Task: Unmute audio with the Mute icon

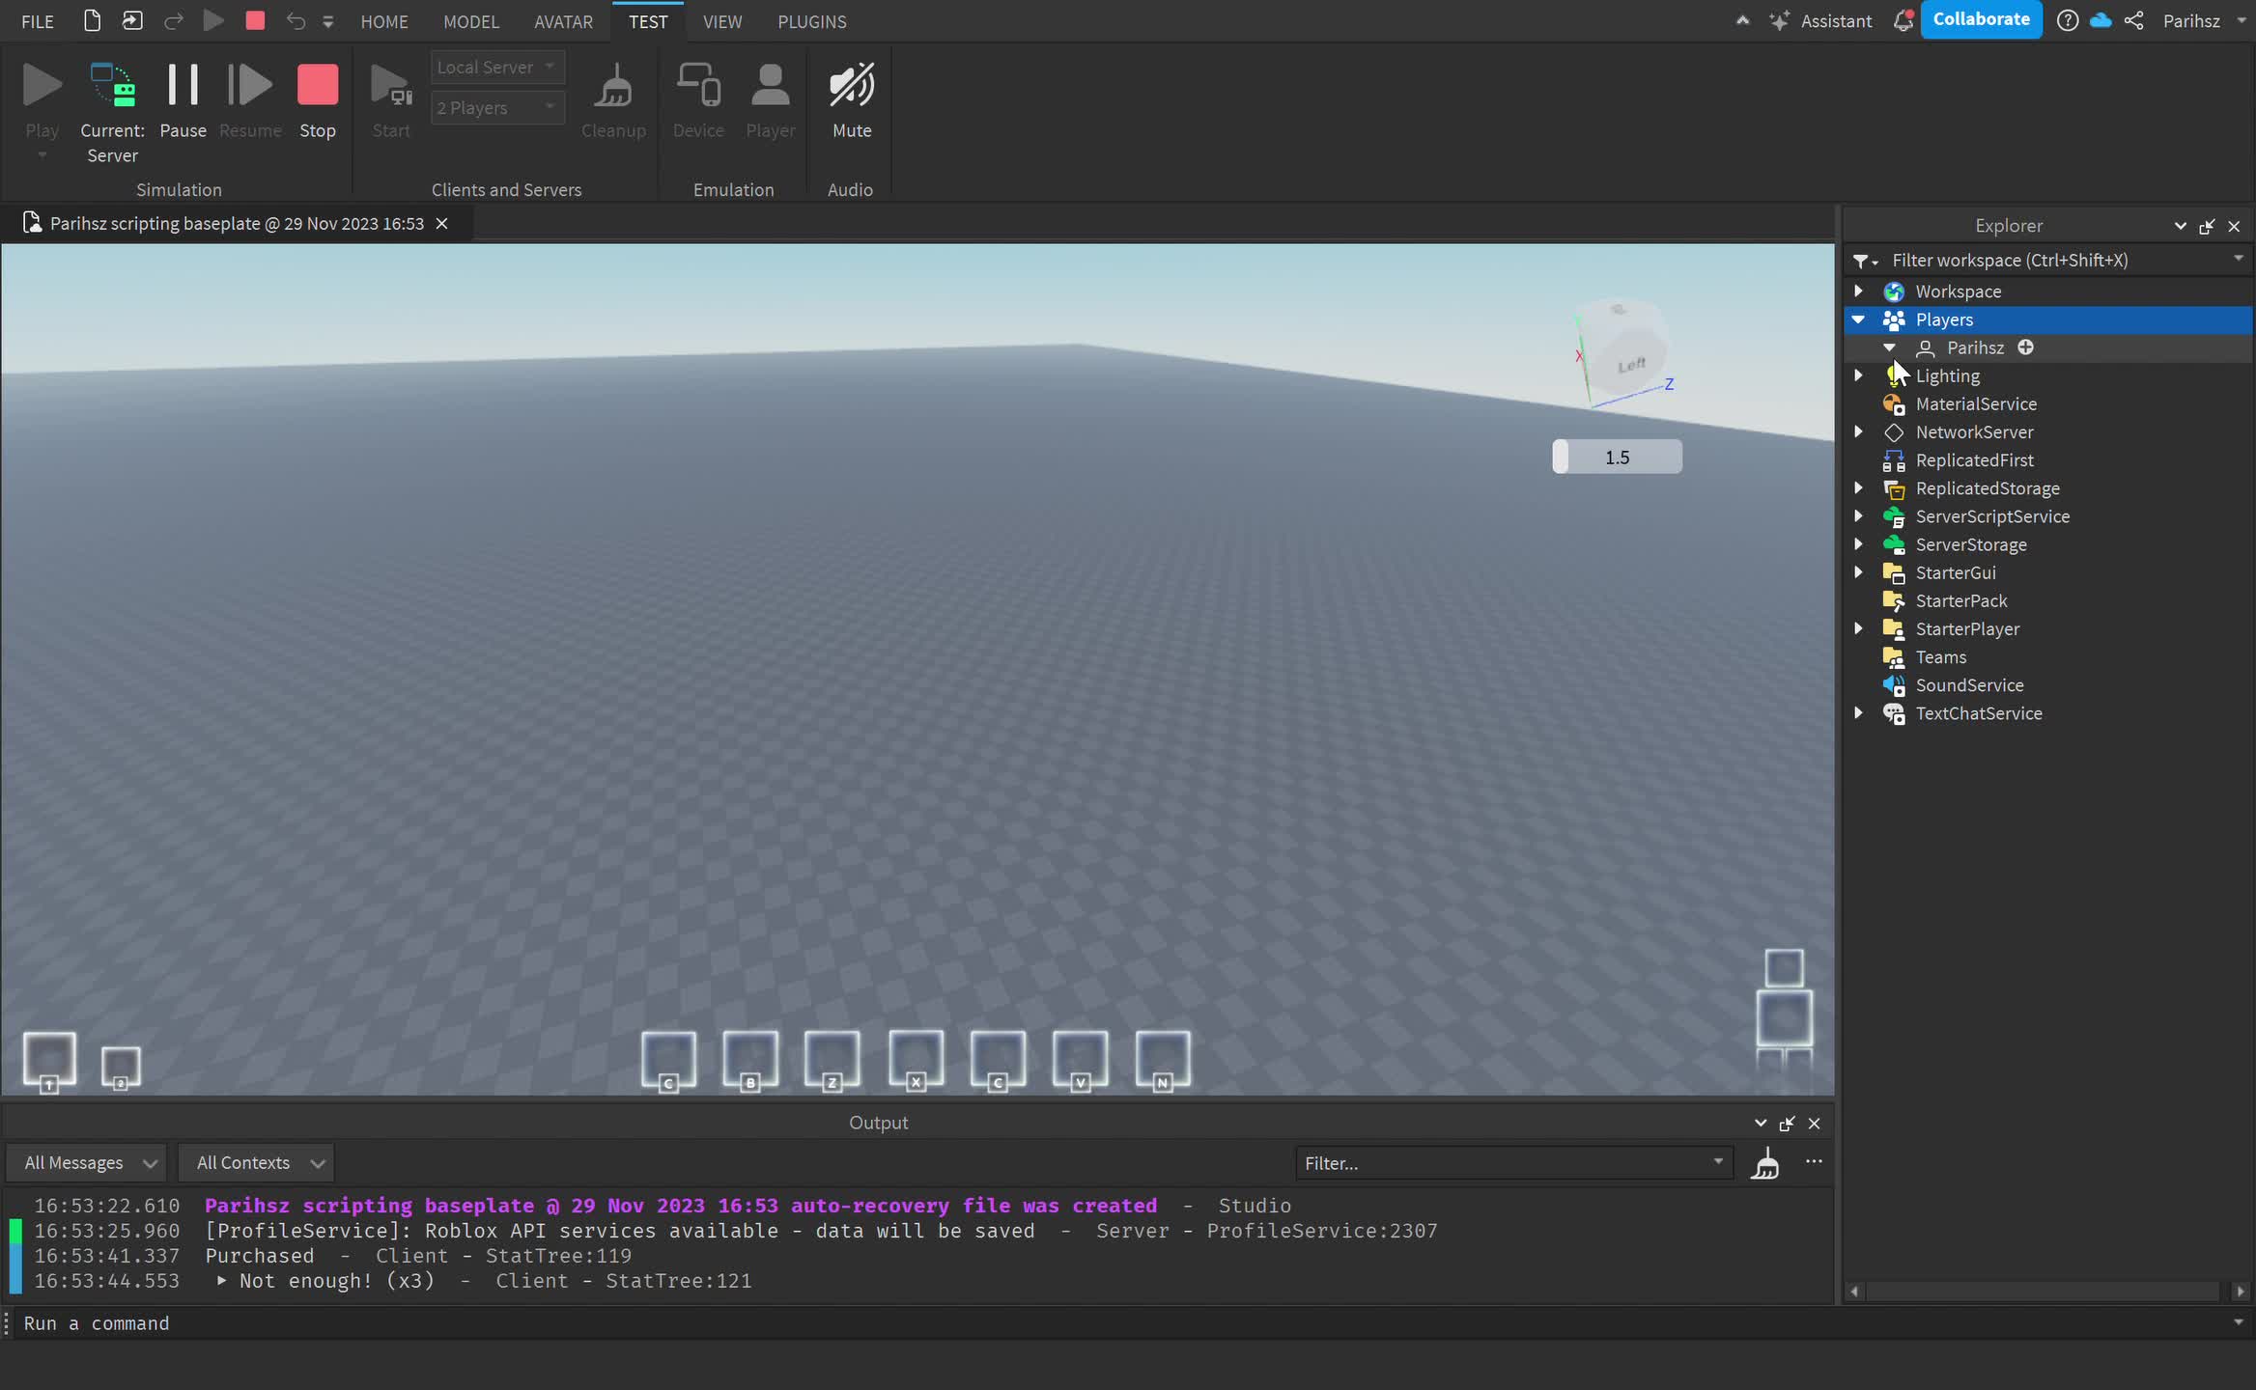Action: 849,87
